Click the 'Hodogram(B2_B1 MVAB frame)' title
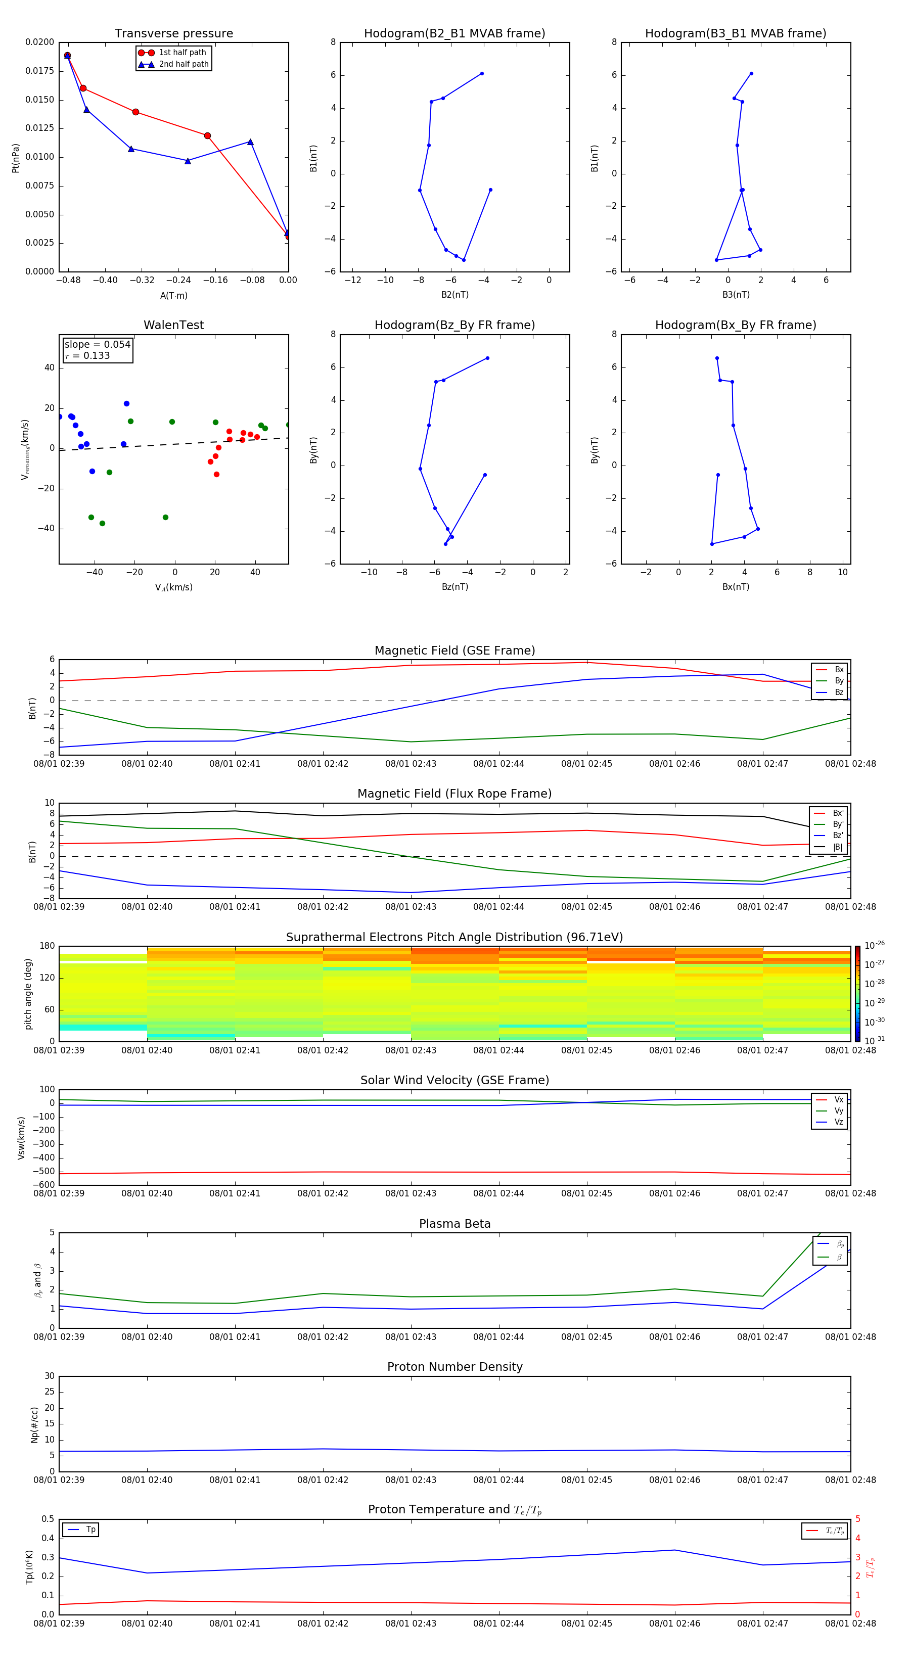The image size is (910, 1668). pos(454,34)
